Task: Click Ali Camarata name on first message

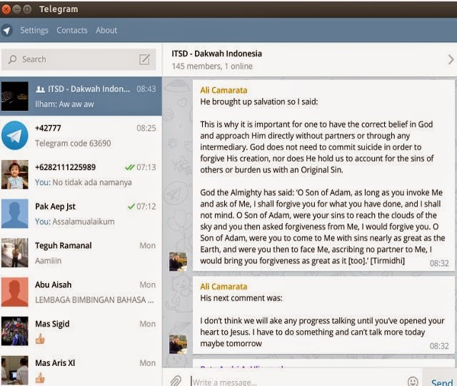Action: pyautogui.click(x=224, y=90)
